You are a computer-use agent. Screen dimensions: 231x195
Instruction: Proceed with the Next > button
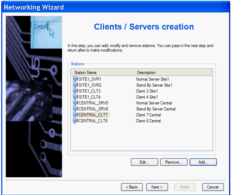[x=157, y=187]
